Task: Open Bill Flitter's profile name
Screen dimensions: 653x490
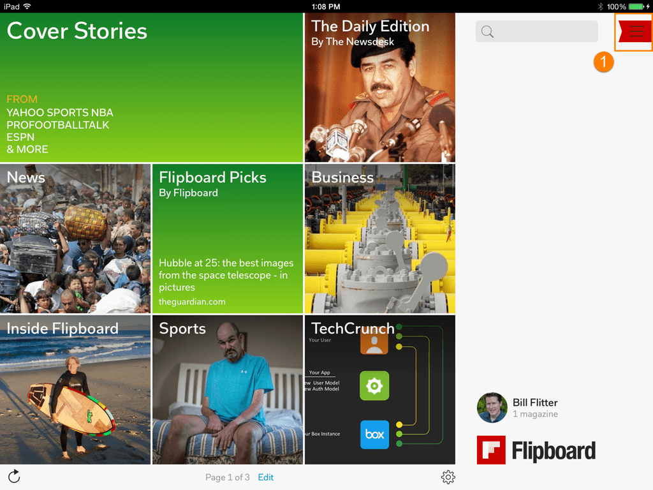Action: pos(535,403)
